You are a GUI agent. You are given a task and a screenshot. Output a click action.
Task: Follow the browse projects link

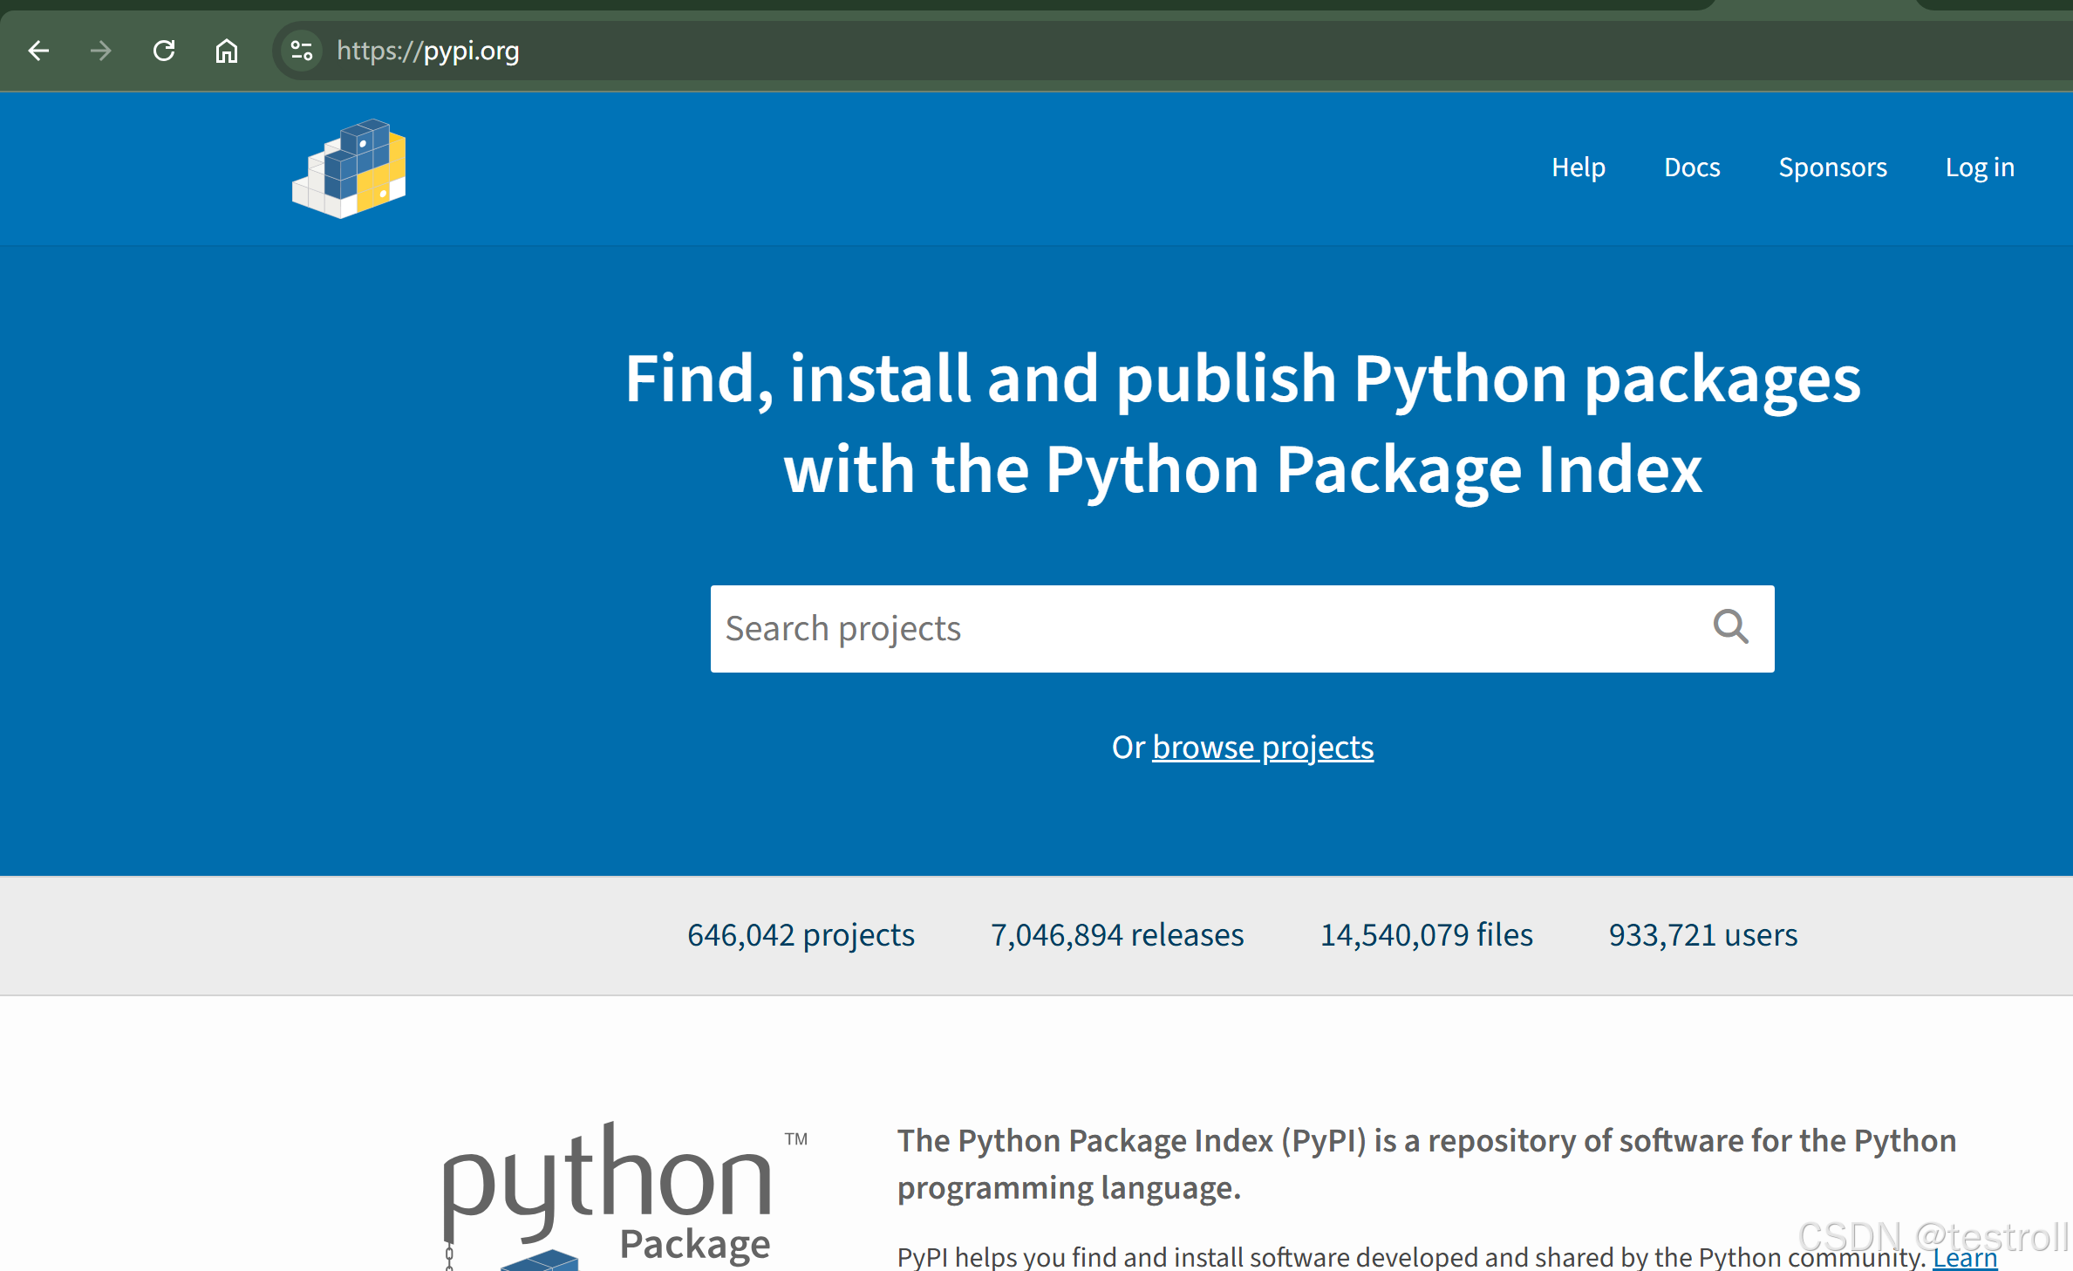[1262, 748]
